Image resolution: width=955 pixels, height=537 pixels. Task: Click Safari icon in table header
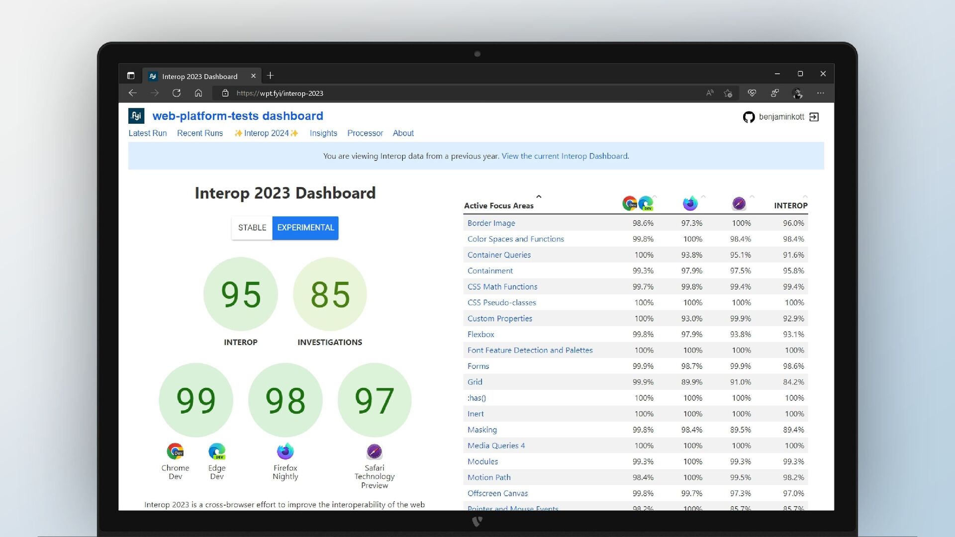click(739, 203)
